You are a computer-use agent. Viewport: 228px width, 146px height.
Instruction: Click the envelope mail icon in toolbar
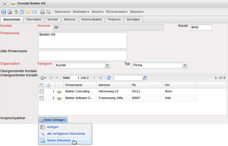(x=34, y=12)
